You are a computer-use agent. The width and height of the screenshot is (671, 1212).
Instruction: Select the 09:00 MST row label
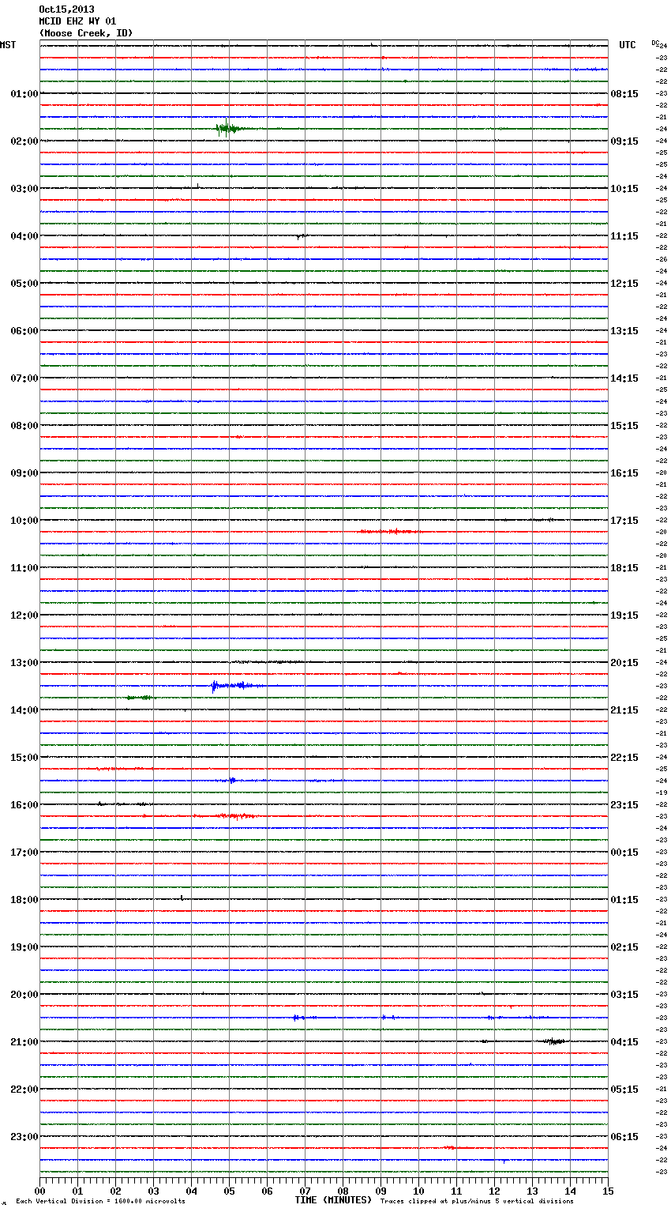pyautogui.click(x=24, y=473)
